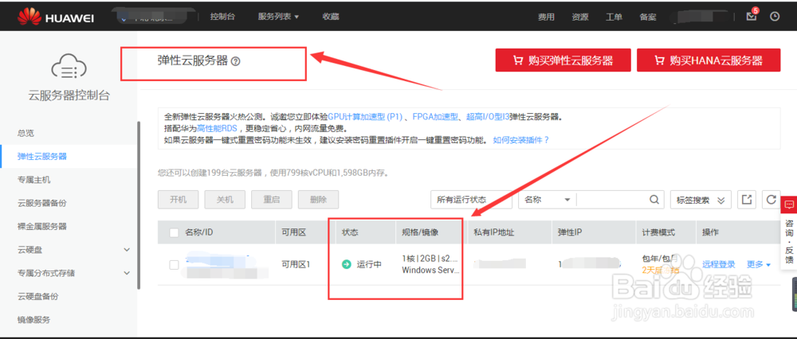797x339 pixels.
Task: Click 可用区1 cell
Action: [296, 264]
